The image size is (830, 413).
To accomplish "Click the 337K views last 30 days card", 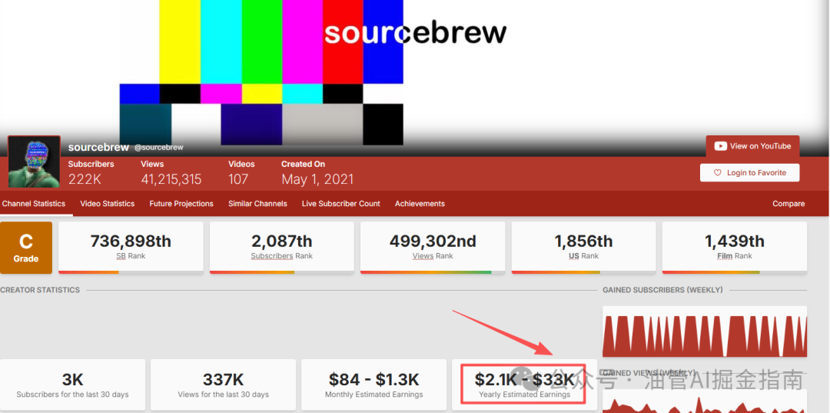I will pyautogui.click(x=224, y=385).
